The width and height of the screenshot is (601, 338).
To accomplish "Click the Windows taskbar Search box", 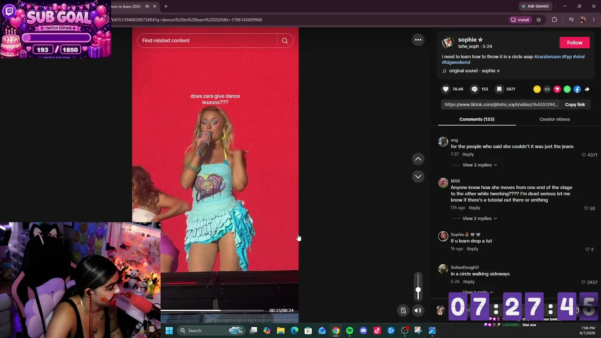I will point(211,330).
